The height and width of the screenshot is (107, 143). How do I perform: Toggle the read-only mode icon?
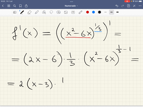pos(15,12)
